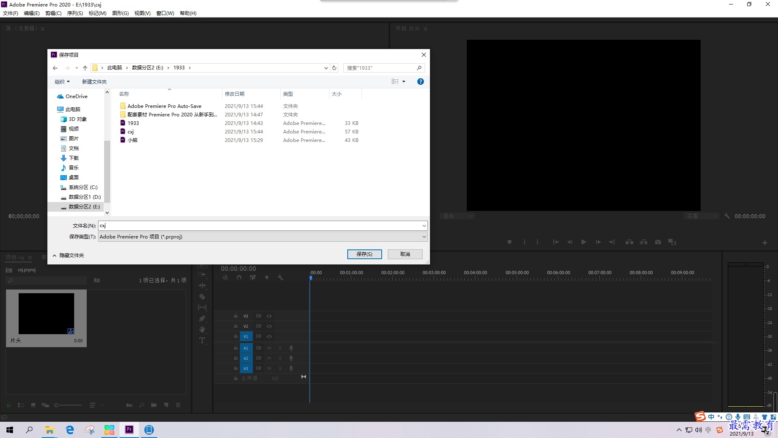Switch Project panel to list view
This screenshot has height=438, width=778.
click(x=21, y=405)
